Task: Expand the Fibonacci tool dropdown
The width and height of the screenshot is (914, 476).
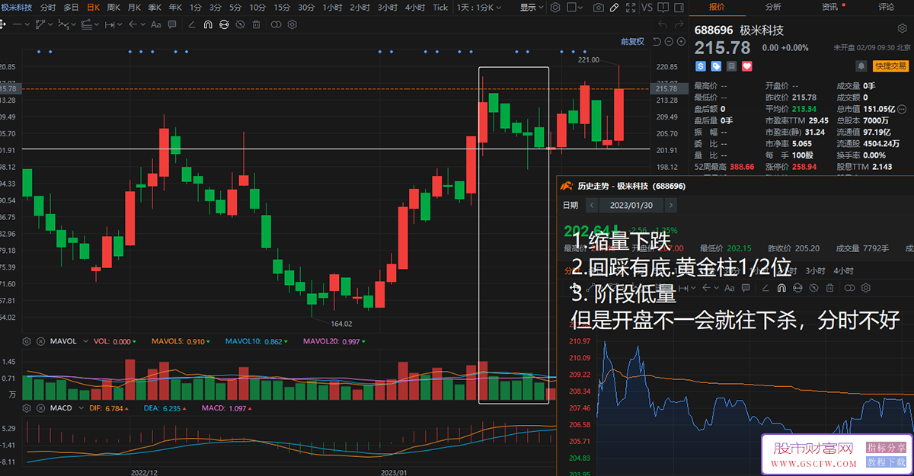Action: [97, 24]
